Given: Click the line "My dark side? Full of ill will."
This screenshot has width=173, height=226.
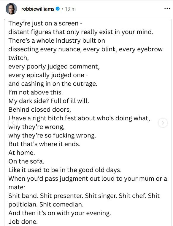Looking at the screenshot, I should tap(49, 101).
